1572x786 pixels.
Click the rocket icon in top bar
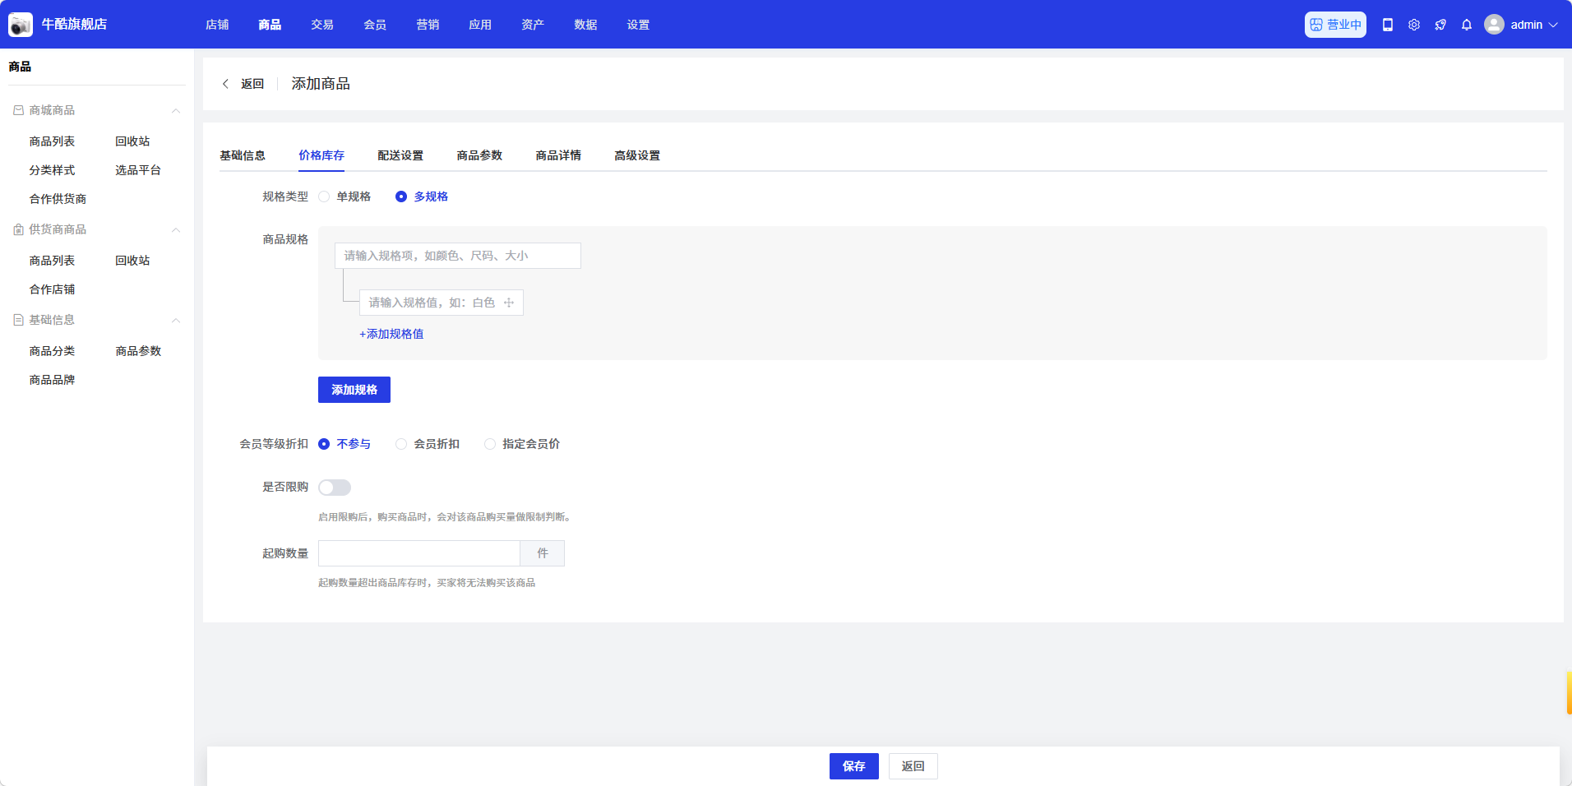tap(1440, 25)
